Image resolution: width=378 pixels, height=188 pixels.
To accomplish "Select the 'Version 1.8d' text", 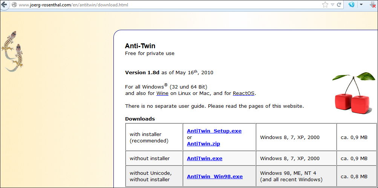I will [142, 73].
